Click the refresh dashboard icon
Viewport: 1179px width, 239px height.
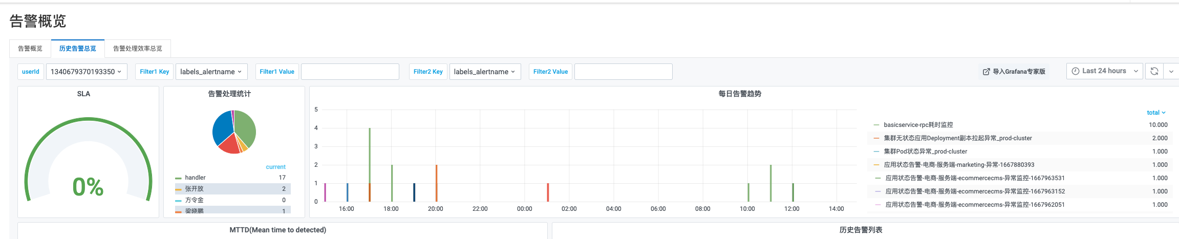[1154, 71]
